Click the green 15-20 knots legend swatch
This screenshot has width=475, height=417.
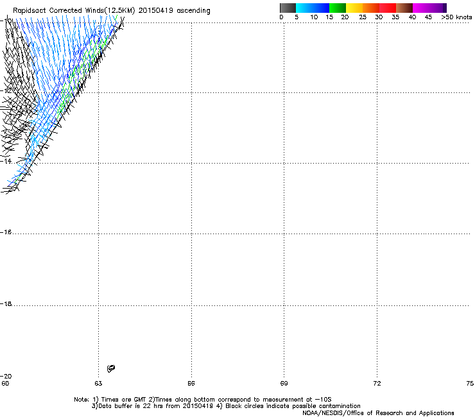pyautogui.click(x=338, y=8)
